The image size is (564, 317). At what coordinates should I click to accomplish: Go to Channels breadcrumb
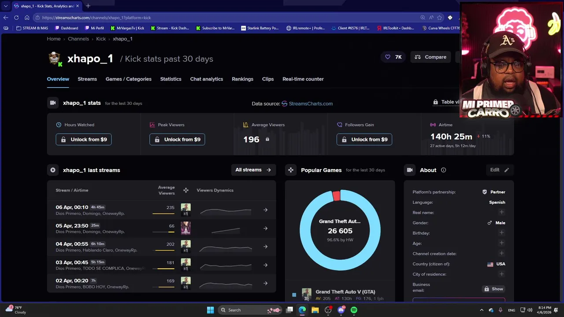pos(78,39)
